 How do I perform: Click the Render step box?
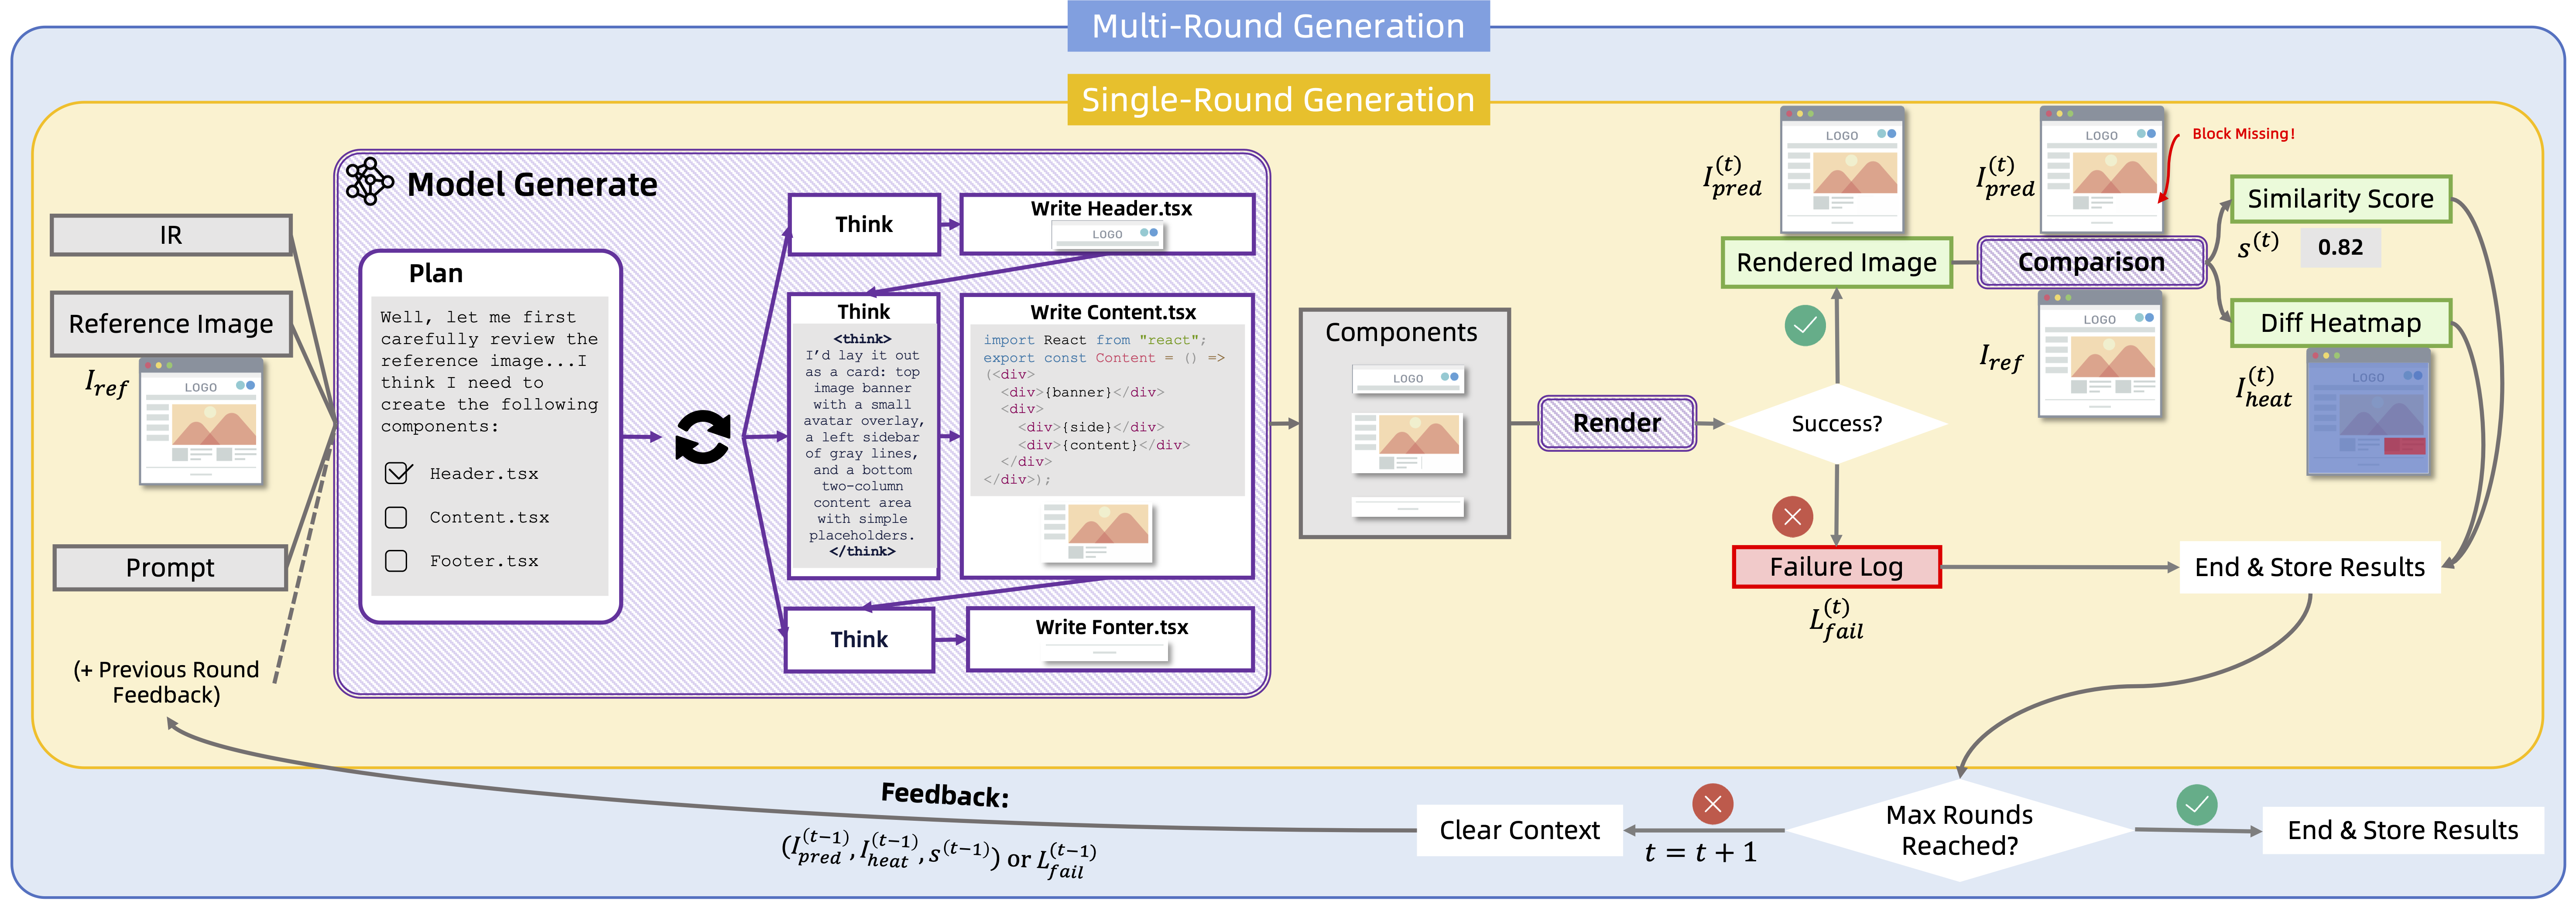1617,423
